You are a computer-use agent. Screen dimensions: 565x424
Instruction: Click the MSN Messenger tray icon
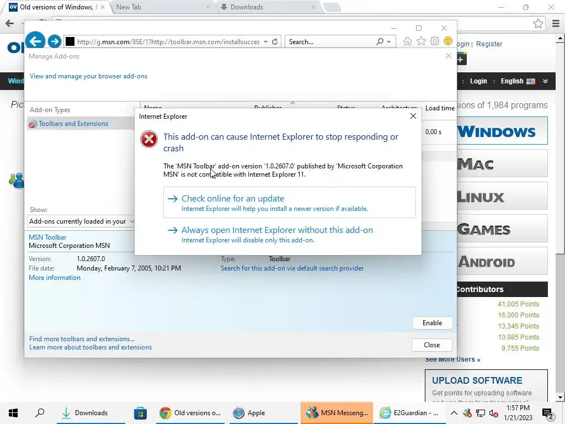point(467,413)
